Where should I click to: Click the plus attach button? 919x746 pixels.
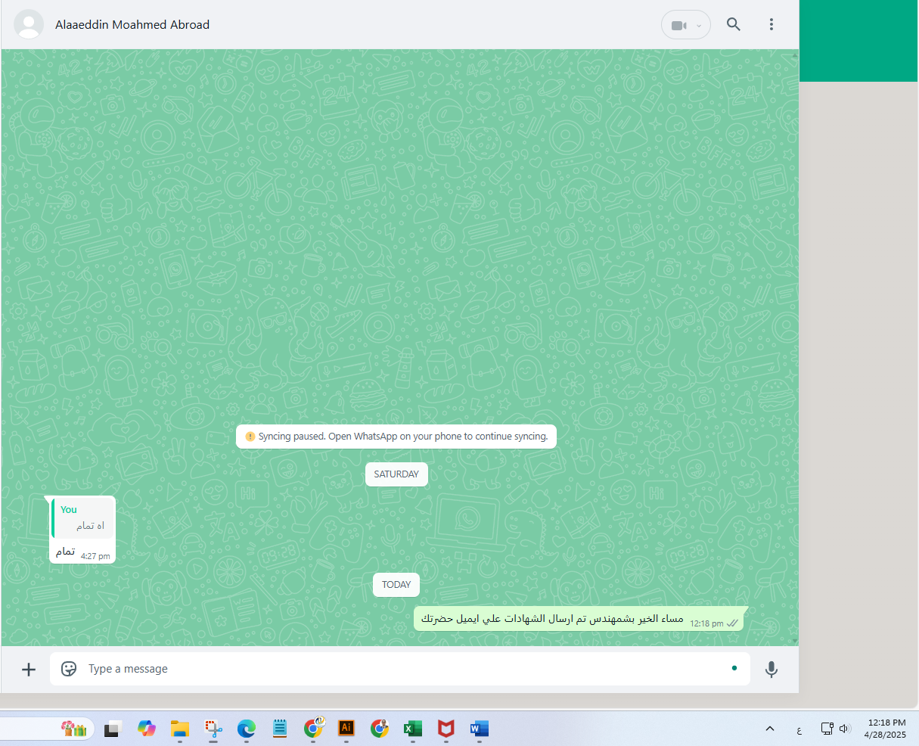(29, 670)
